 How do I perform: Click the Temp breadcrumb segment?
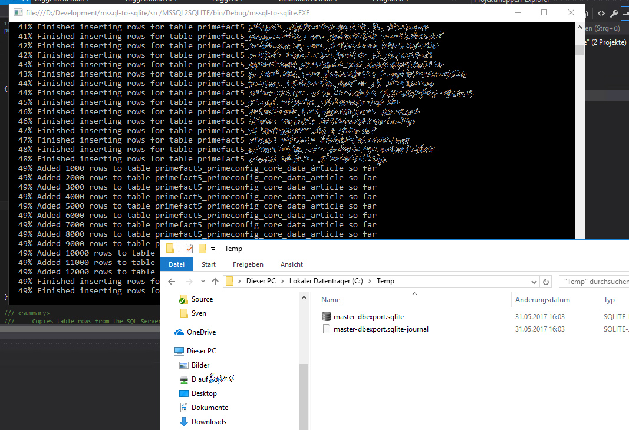tap(385, 281)
